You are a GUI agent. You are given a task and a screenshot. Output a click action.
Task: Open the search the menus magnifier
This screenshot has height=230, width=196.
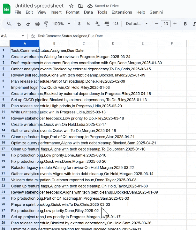pyautogui.click(x=9, y=24)
